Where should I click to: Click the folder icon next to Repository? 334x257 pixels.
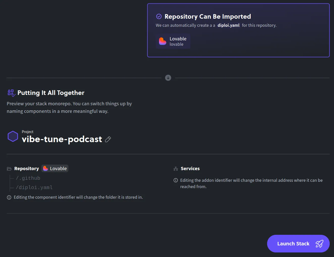point(9,168)
